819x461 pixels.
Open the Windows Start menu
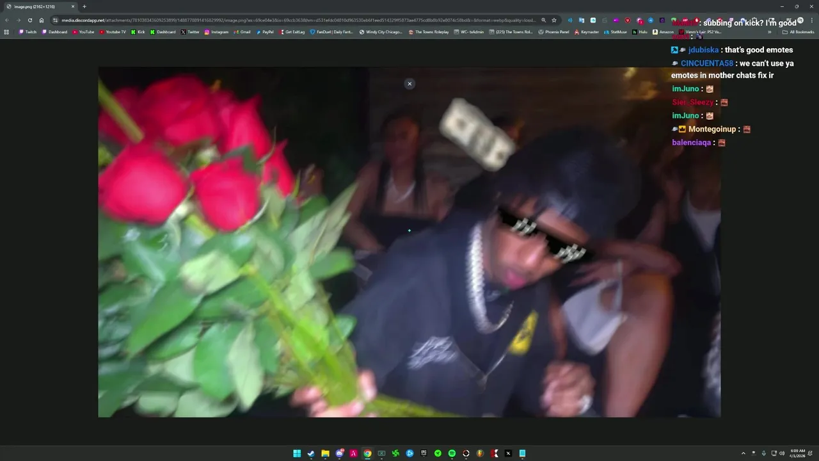297,453
